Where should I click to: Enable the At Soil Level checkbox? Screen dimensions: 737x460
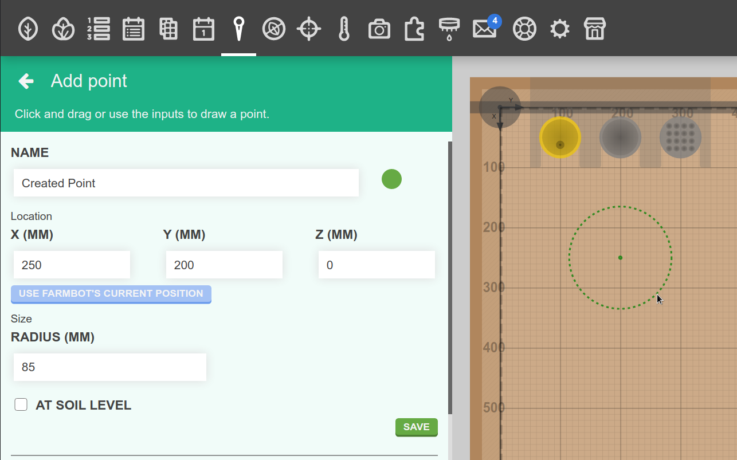tap(21, 405)
